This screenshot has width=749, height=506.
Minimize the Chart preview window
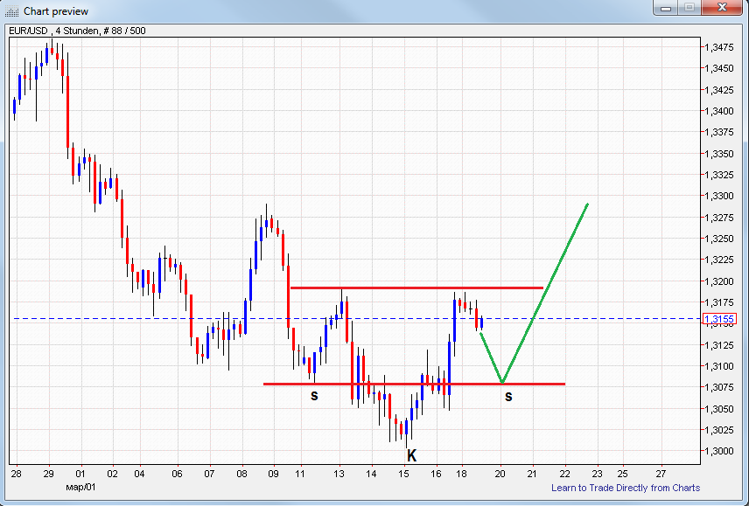click(x=667, y=8)
